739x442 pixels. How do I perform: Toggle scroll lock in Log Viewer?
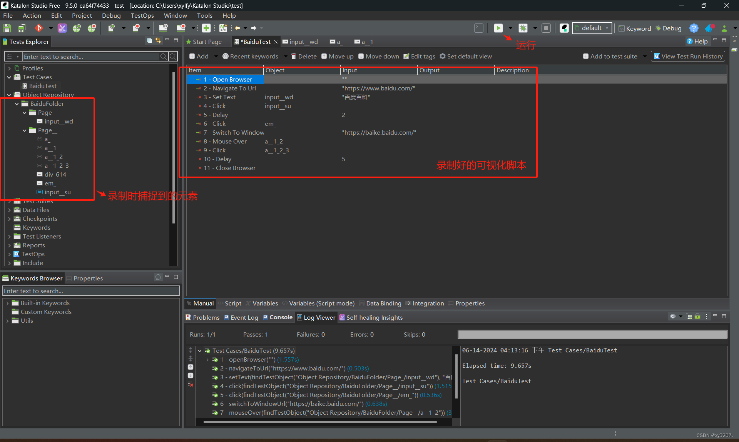click(697, 317)
